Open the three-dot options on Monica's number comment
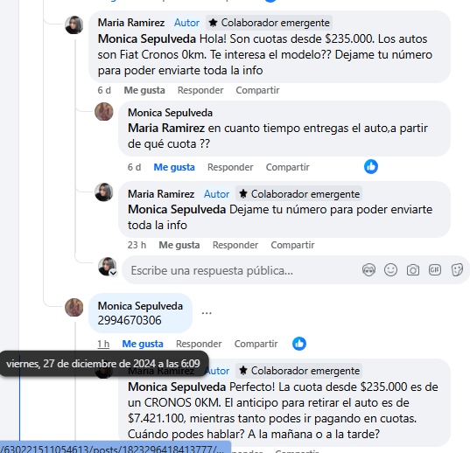Screen dimensions: 470x453 (x=207, y=313)
